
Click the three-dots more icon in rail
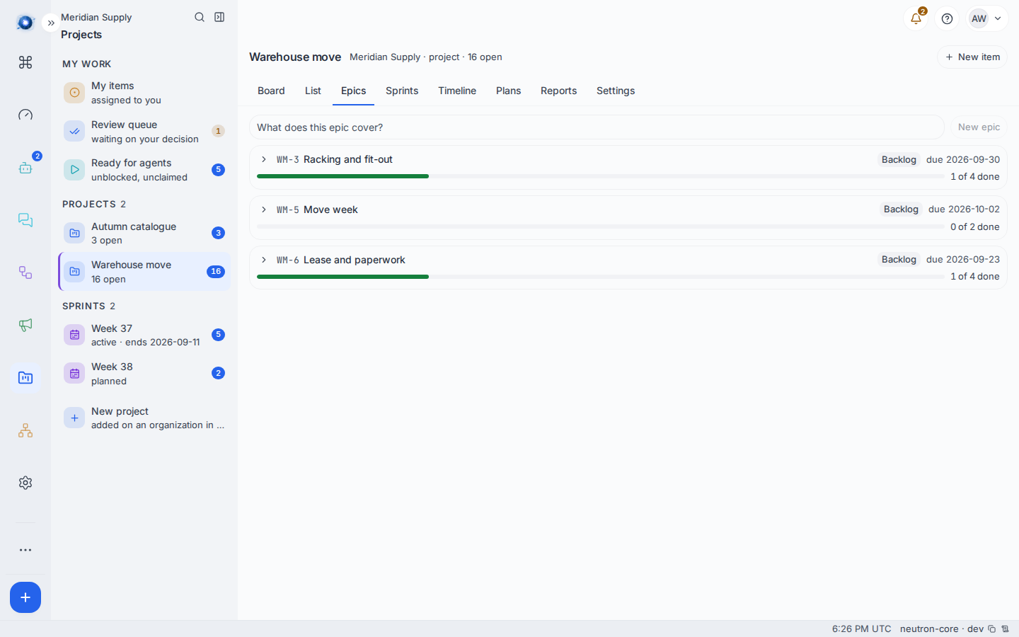tap(25, 550)
